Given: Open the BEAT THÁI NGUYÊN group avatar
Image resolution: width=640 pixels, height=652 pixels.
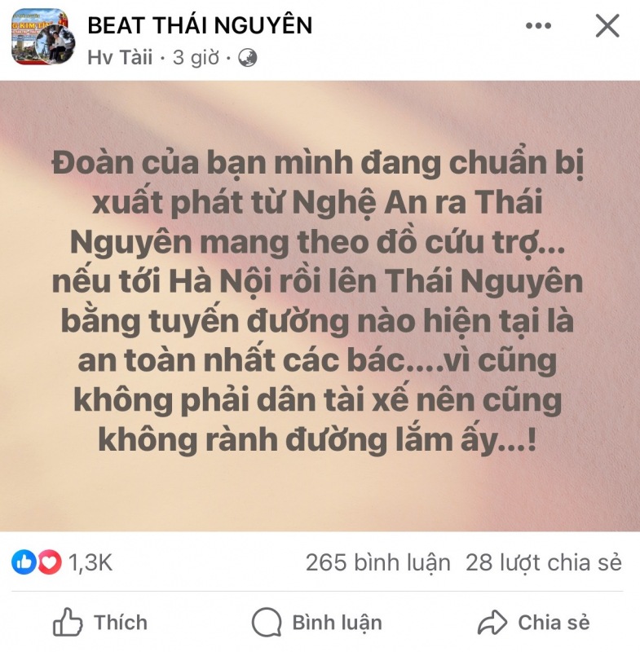Looking at the screenshot, I should (x=39, y=37).
